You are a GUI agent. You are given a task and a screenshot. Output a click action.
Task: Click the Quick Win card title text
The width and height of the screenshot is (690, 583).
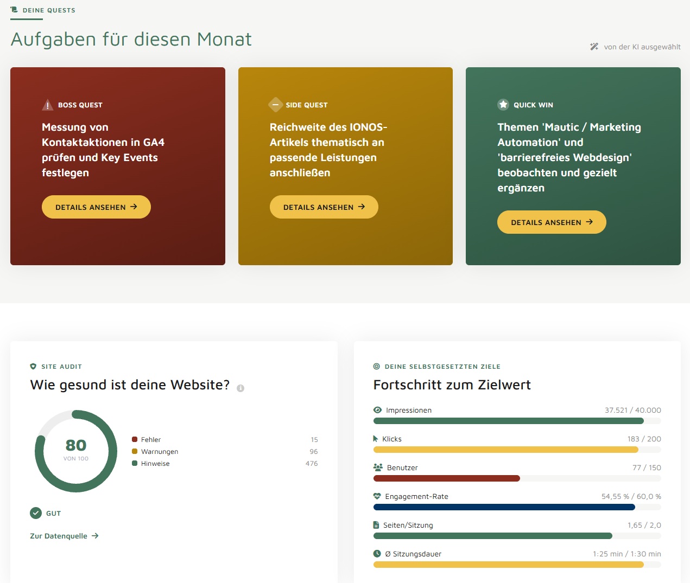click(x=569, y=157)
